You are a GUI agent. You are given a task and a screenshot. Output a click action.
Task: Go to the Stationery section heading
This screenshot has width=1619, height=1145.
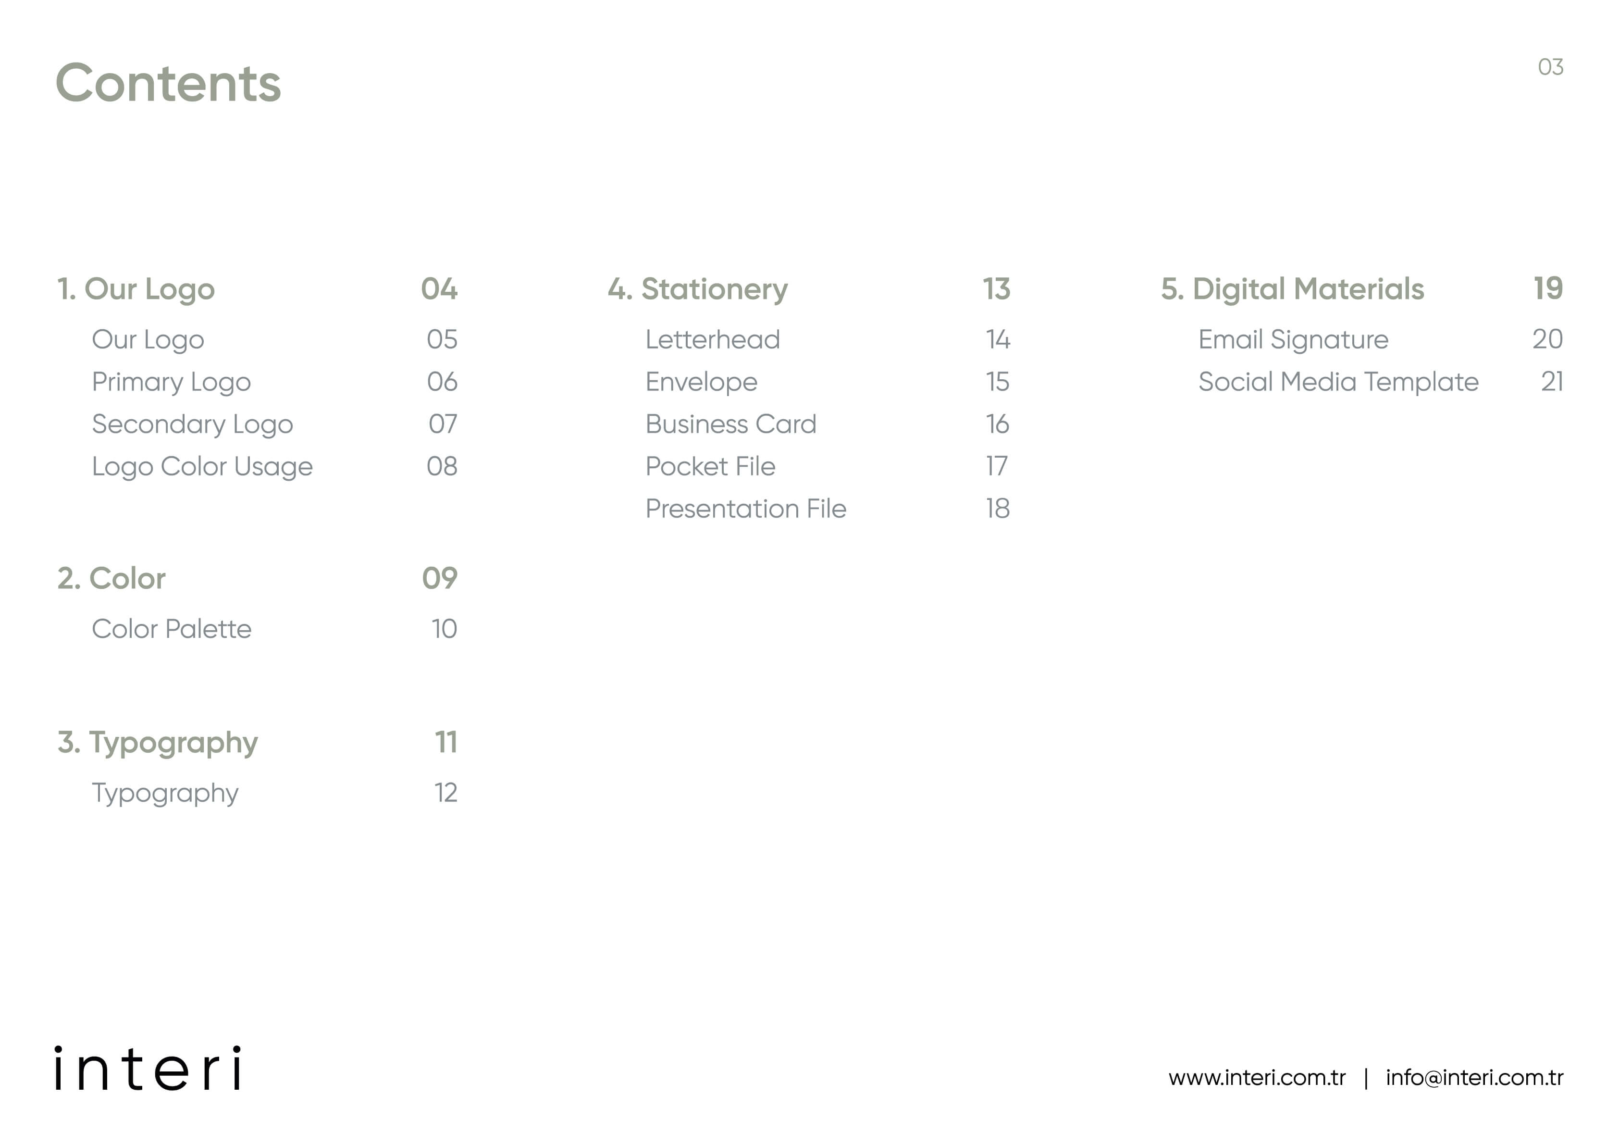(x=698, y=289)
